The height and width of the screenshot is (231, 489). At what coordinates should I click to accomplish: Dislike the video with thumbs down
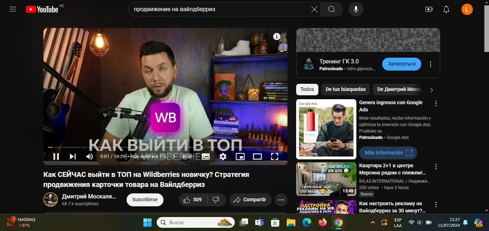216,200
